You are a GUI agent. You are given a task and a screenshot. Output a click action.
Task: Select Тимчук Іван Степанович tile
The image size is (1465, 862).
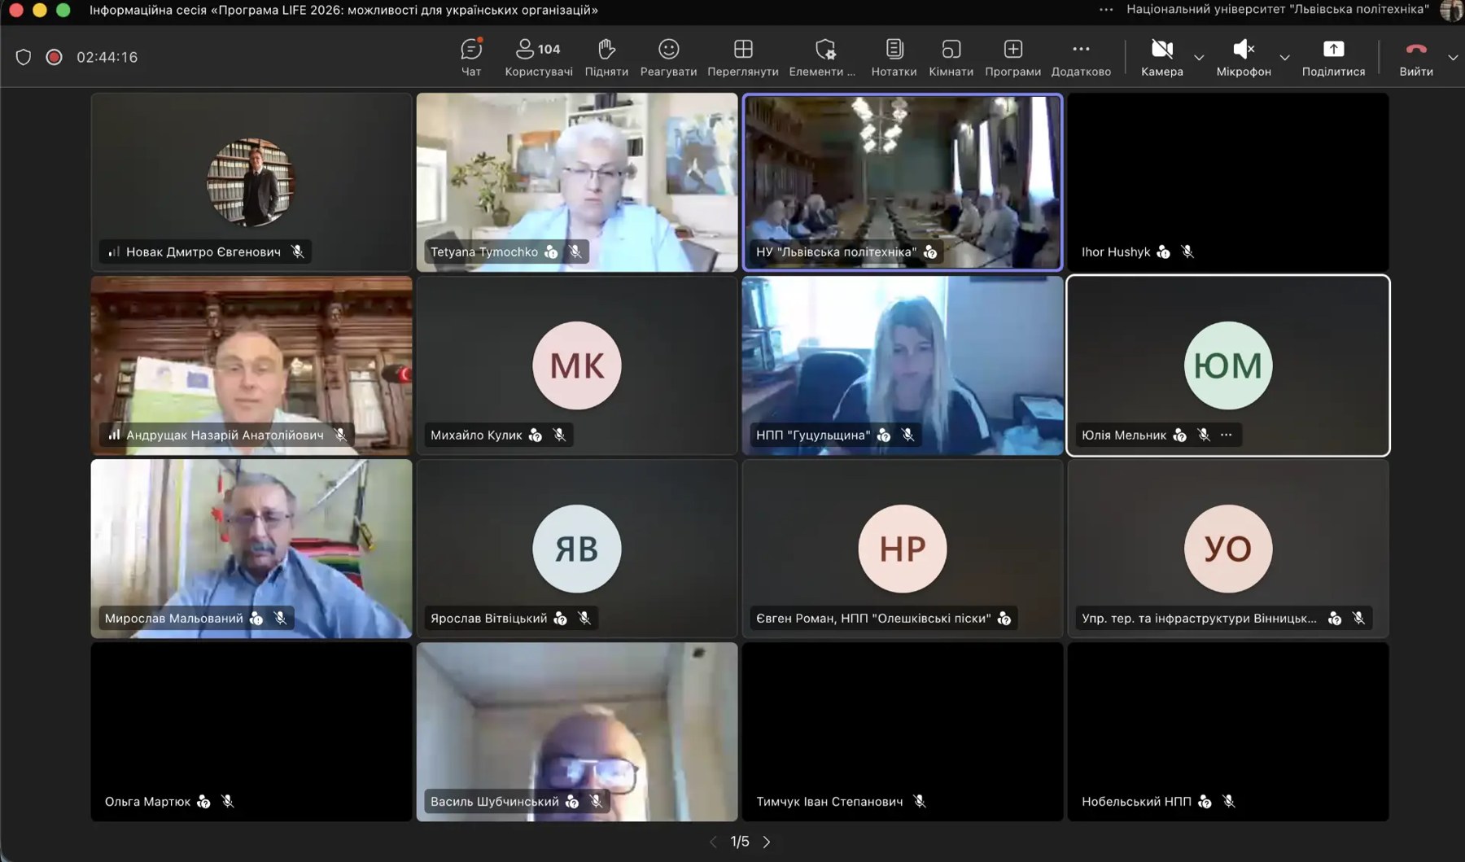903,731
